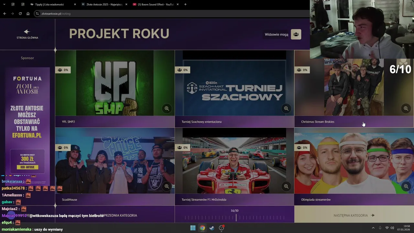The image size is (414, 233).
Task: Click 0% vote badge on Turniej Szachowy
Action: [x=183, y=70]
